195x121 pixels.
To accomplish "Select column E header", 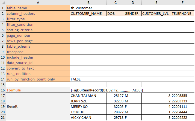I will [x=156, y=2].
